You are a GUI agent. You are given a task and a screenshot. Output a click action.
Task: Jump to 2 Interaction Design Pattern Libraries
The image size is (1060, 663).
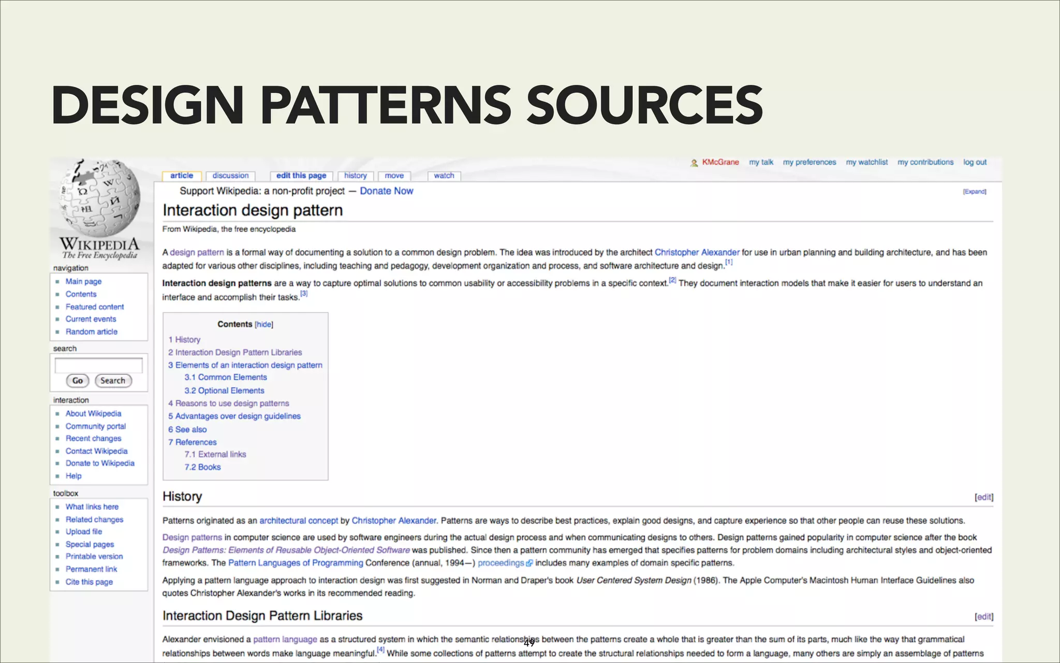[x=235, y=352]
